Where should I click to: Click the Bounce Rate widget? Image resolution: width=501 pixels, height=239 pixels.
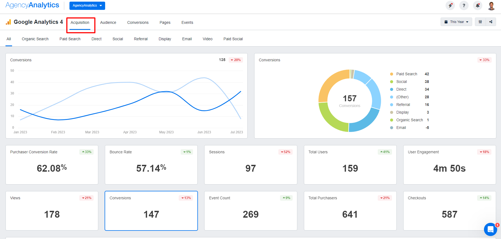coord(151,165)
